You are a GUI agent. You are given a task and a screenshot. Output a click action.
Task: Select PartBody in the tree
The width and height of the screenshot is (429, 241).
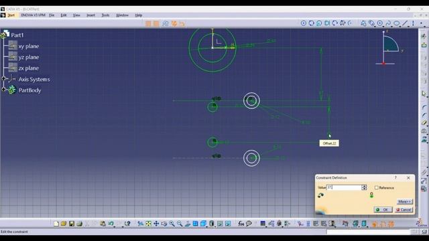tap(29, 90)
